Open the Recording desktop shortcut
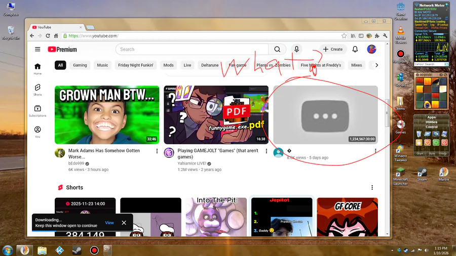Screen dimensions: 456x256 (400, 56)
